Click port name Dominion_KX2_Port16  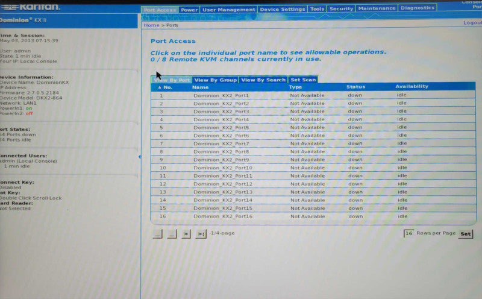[x=223, y=216]
